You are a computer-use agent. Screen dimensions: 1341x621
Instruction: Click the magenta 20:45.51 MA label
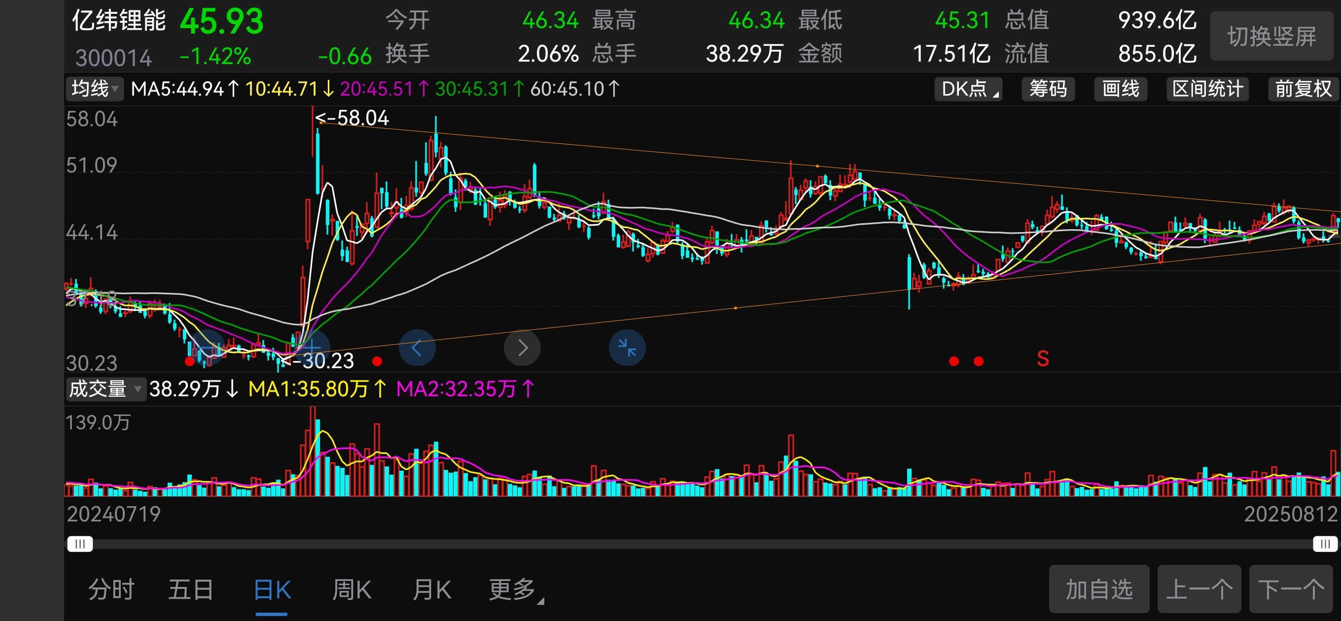click(385, 89)
